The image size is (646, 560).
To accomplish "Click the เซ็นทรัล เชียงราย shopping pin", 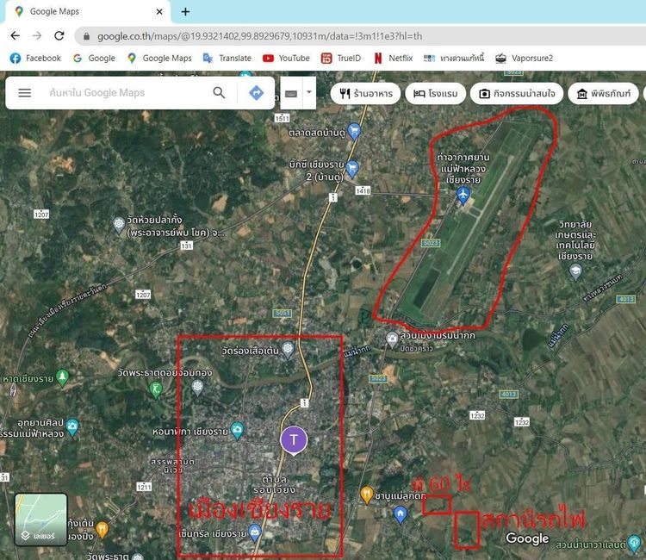I will point(255,532).
